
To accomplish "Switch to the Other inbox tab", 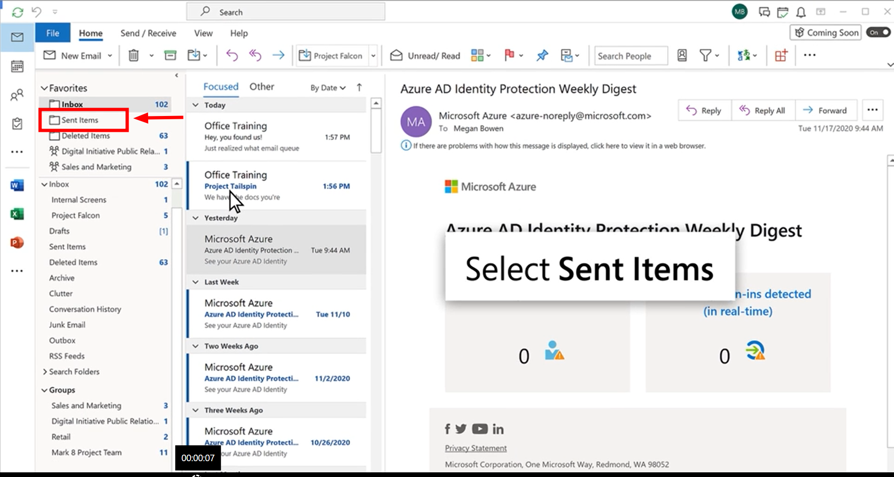I will (261, 87).
